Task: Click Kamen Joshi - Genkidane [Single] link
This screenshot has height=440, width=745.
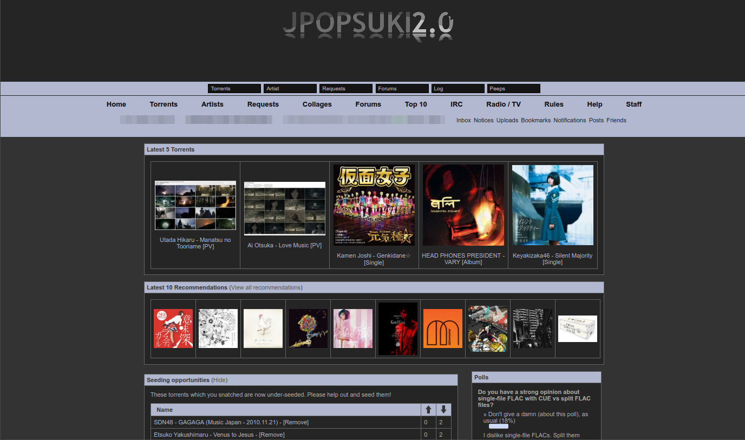Action: tap(374, 259)
